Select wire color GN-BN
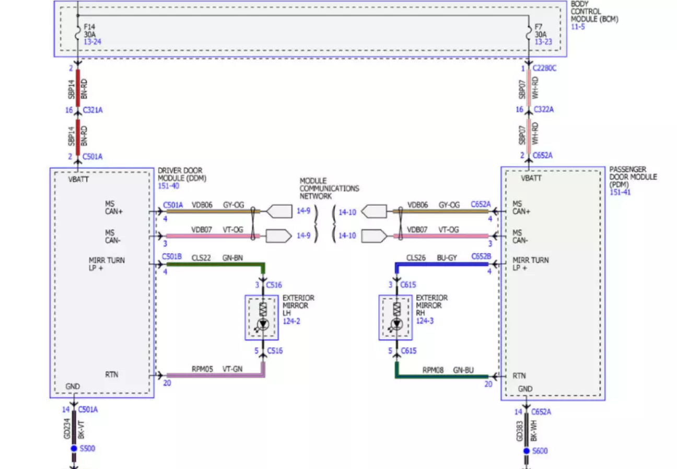 point(233,257)
